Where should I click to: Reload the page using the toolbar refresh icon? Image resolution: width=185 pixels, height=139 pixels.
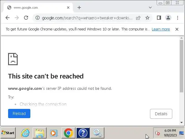pyautogui.click(x=26, y=18)
